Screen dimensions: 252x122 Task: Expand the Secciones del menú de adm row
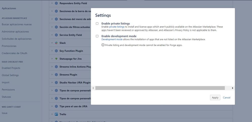click(x=52, y=19)
